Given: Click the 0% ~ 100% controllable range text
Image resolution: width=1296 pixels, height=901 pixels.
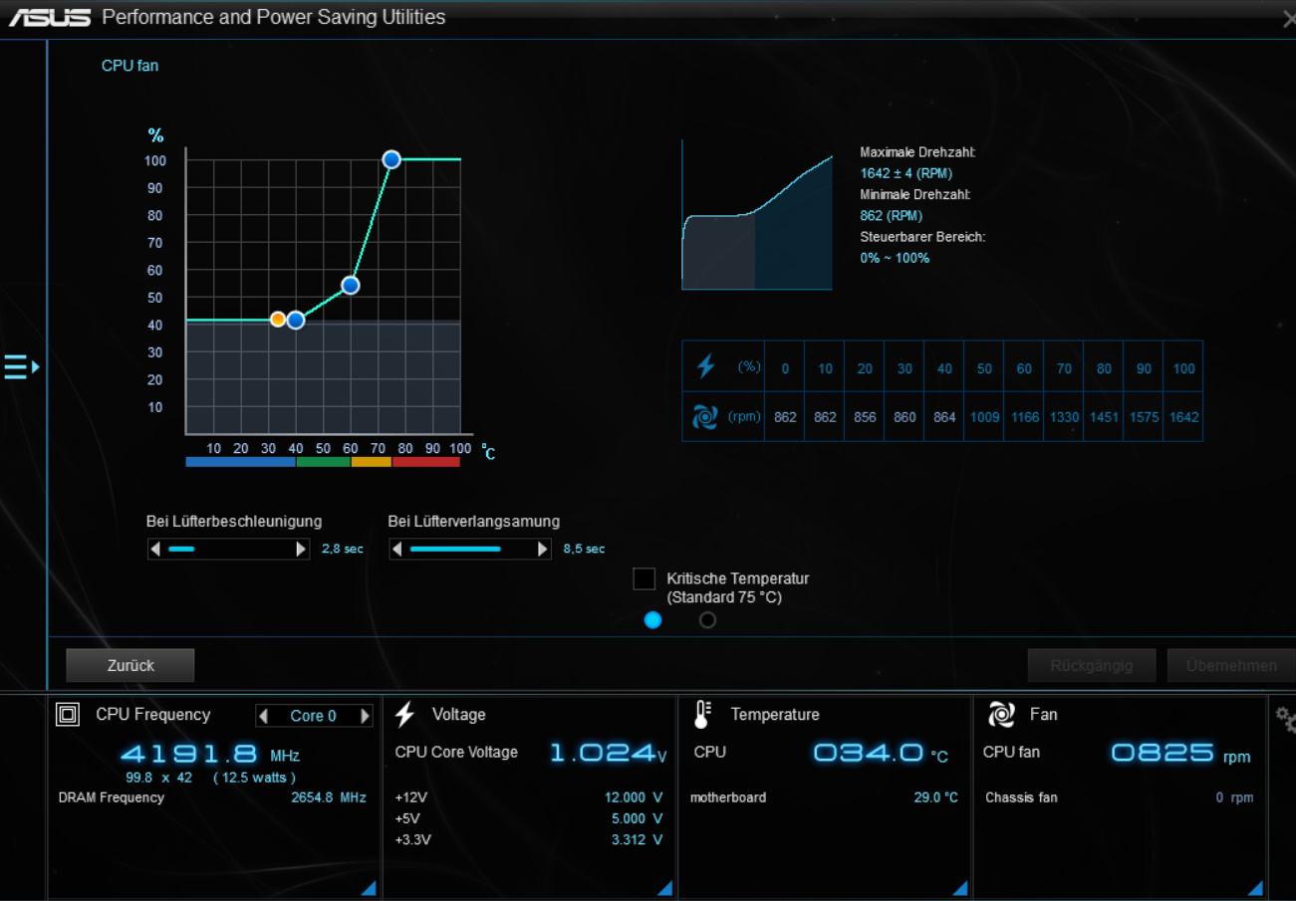Looking at the screenshot, I should pos(895,258).
